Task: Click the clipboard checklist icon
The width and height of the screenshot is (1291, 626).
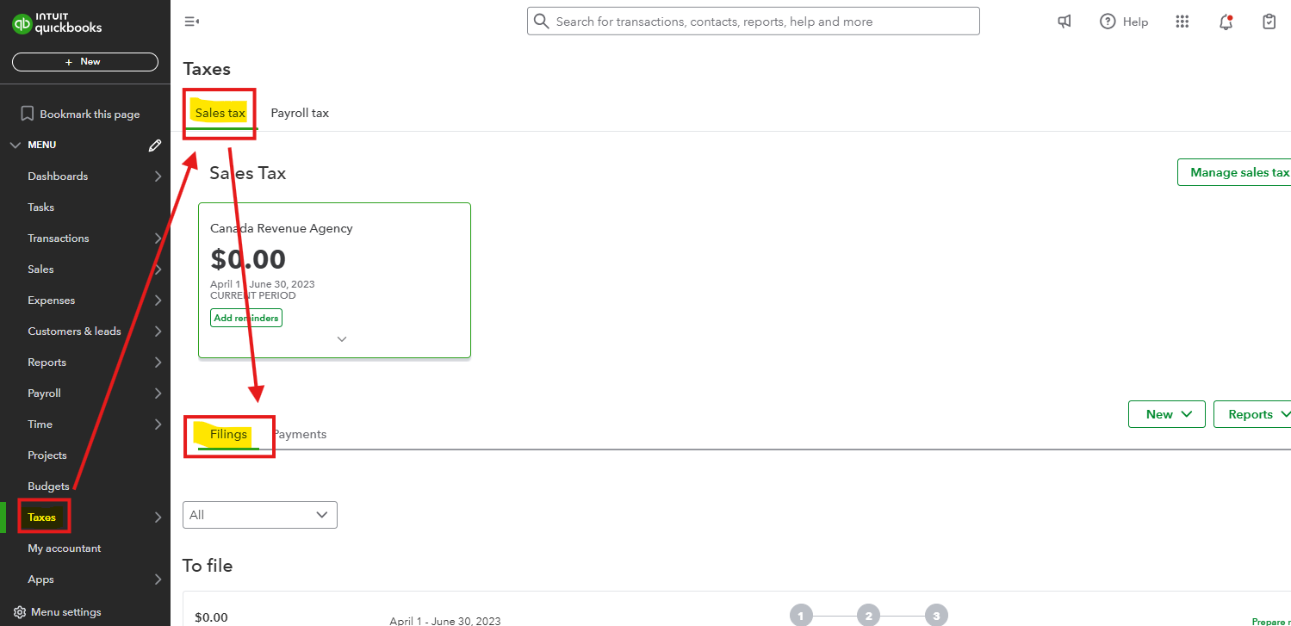Action: pyautogui.click(x=1269, y=22)
